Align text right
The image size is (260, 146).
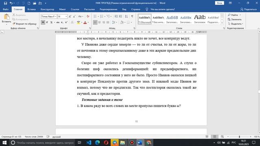tap(104, 22)
